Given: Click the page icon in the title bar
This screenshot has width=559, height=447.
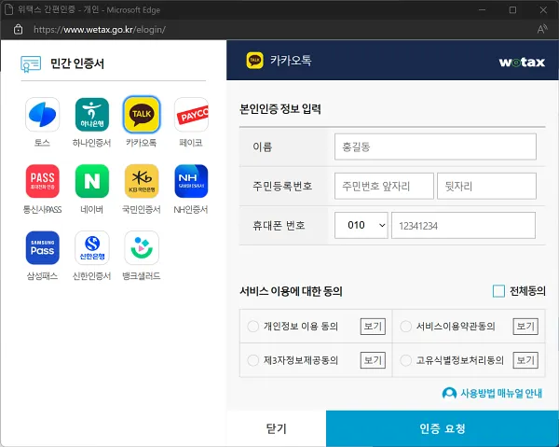Looking at the screenshot, I should (8, 9).
